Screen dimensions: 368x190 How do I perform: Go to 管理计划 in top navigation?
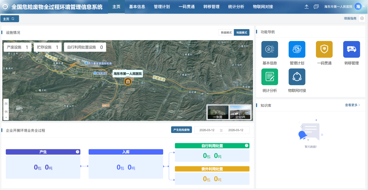click(162, 7)
